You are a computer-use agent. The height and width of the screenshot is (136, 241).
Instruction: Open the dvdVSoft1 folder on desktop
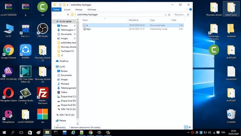click(x=231, y=95)
